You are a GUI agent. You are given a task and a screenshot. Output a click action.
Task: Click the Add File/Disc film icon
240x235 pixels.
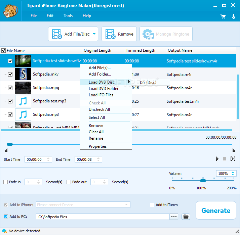pyautogui.click(x=57, y=34)
